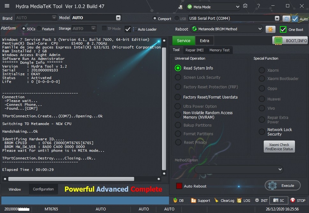Click the Elapsed Time log line
The width and height of the screenshot is (309, 213).
coord(28,170)
